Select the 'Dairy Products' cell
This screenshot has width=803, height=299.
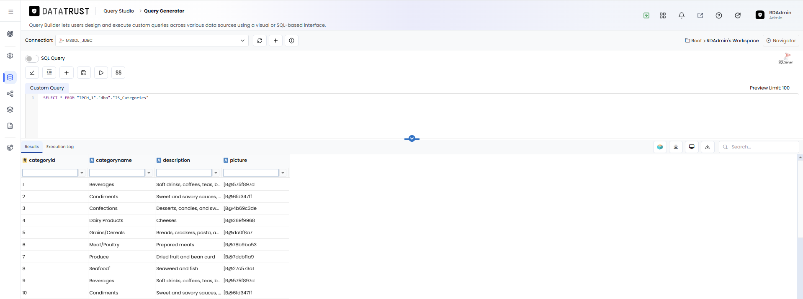click(121, 220)
